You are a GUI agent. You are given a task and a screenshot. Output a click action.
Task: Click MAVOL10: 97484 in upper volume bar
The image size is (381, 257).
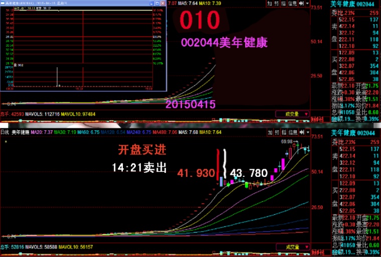click(78, 114)
